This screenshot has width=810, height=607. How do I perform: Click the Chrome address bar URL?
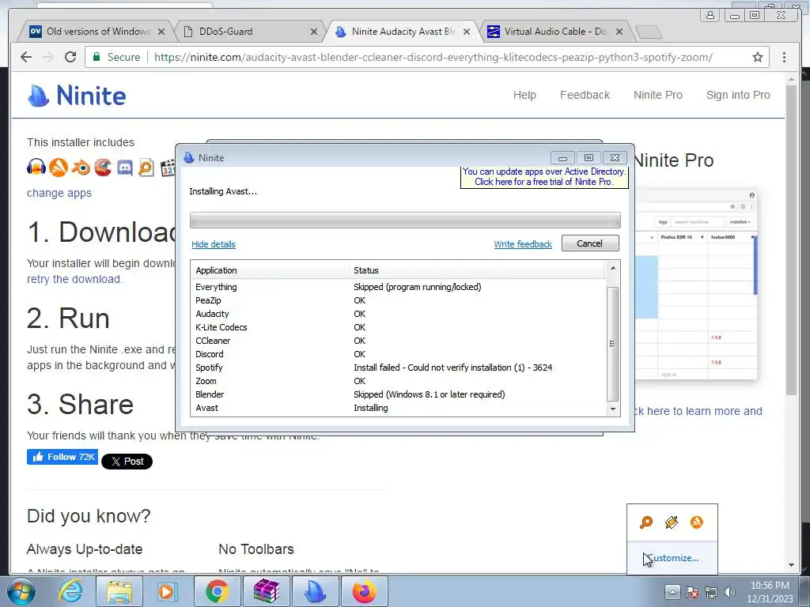click(433, 57)
